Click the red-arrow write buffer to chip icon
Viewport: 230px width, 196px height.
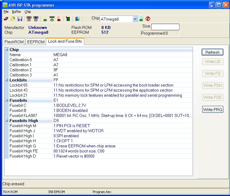[x=29, y=19]
